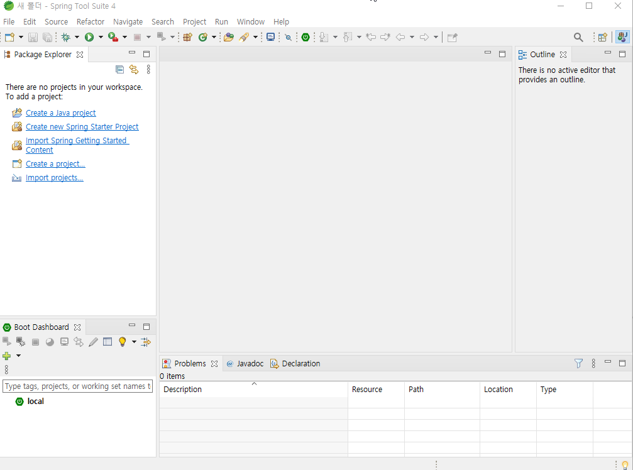Viewport: 633px width, 470px height.
Task: Open dropdown arrow next to Search flashlight
Action: (255, 37)
